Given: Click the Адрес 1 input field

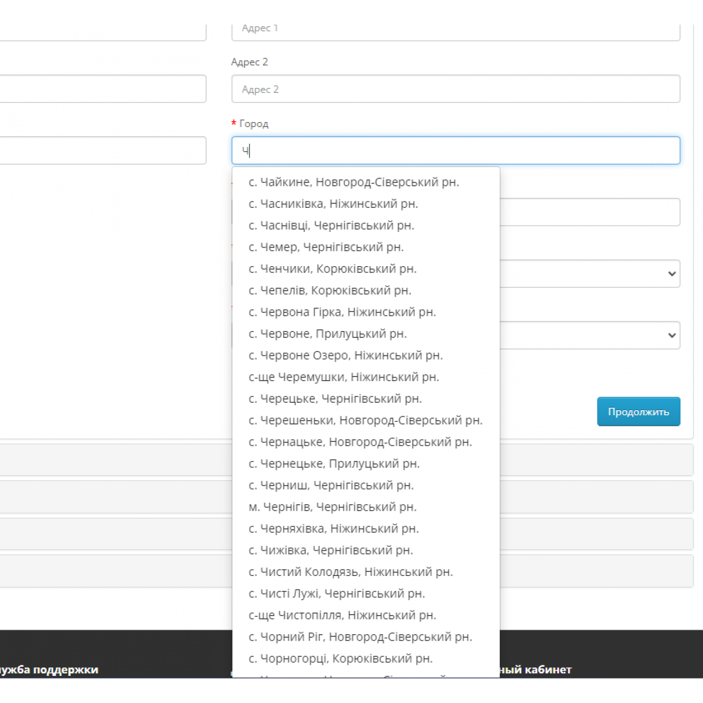Looking at the screenshot, I should point(455,30).
